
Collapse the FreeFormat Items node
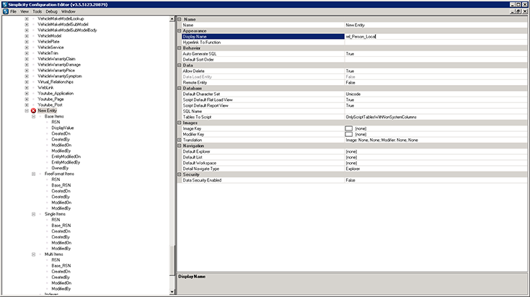coord(33,174)
